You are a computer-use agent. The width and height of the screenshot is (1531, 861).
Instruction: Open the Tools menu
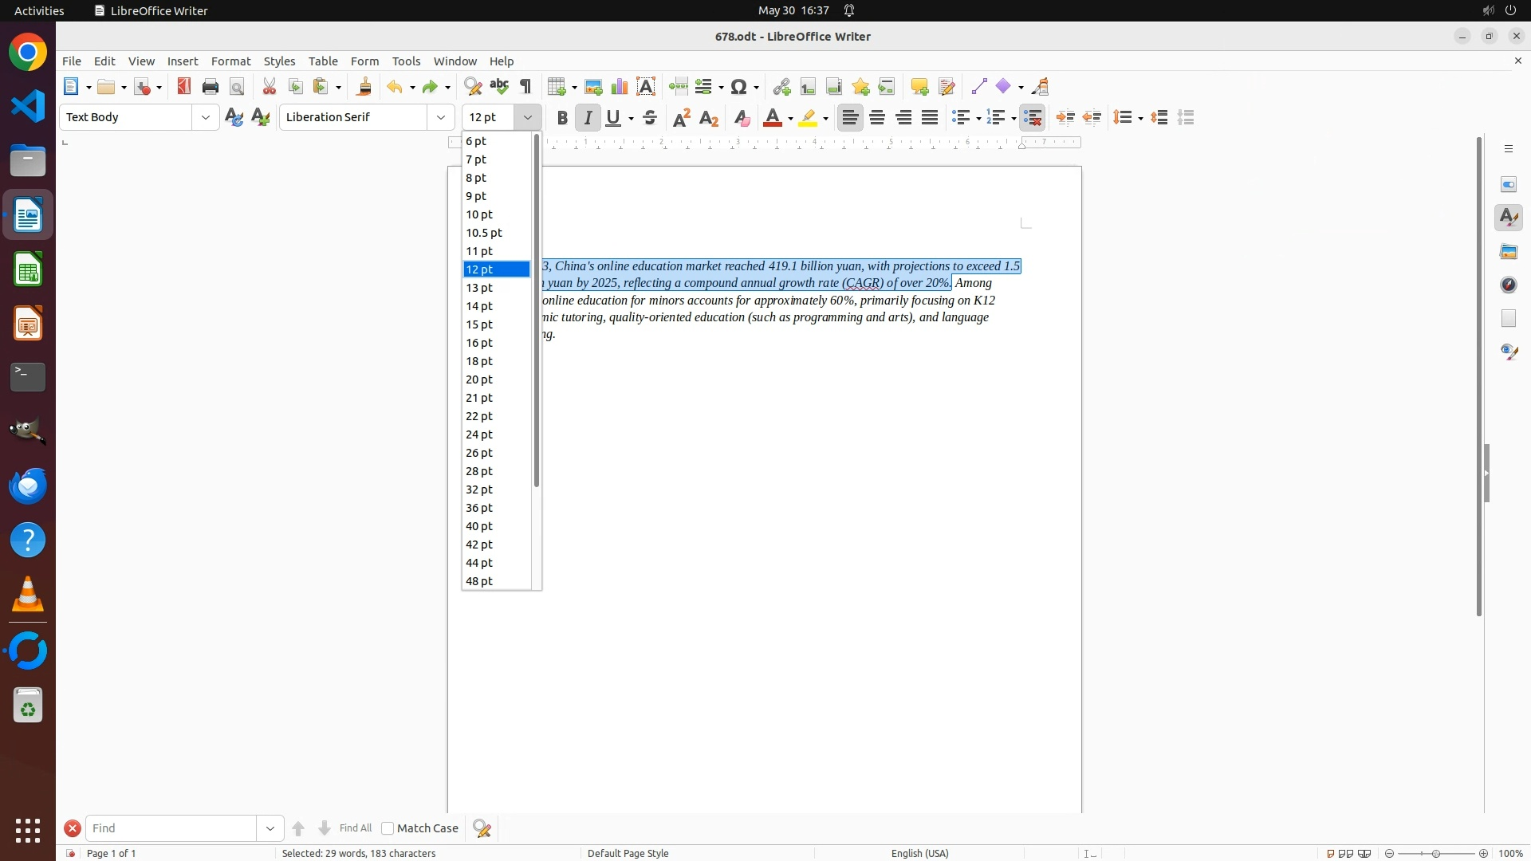coord(406,61)
